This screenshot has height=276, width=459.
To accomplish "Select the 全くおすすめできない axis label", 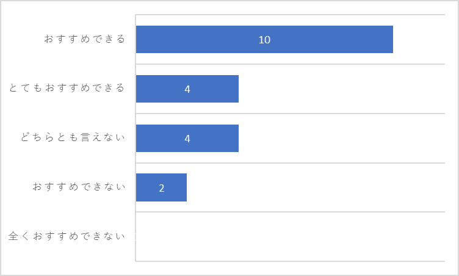I will [67, 236].
